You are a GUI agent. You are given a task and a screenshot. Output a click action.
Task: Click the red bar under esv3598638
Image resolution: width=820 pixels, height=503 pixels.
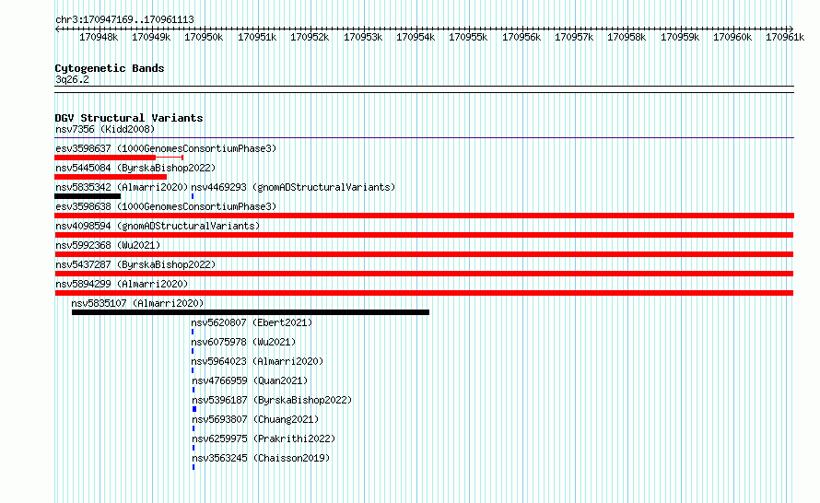424,216
